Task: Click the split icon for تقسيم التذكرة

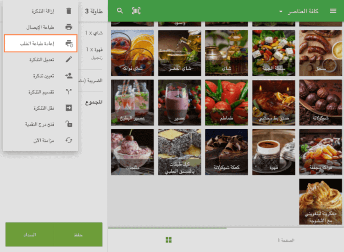Action: pos(69,92)
